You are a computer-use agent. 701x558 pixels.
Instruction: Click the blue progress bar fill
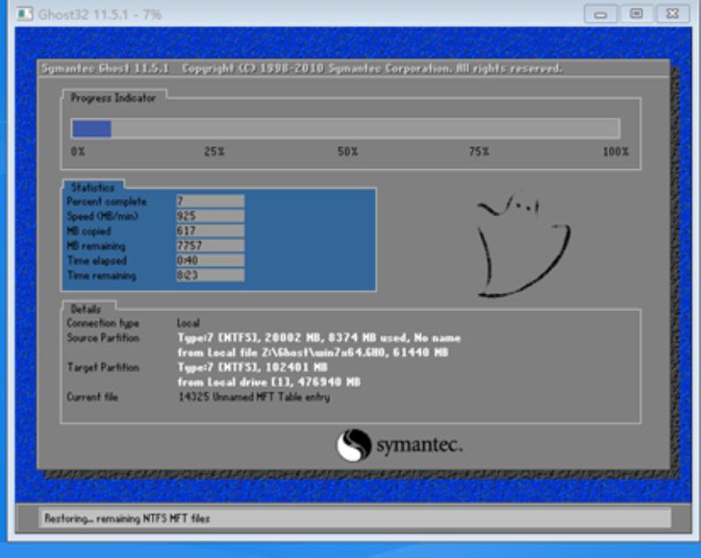[92, 129]
